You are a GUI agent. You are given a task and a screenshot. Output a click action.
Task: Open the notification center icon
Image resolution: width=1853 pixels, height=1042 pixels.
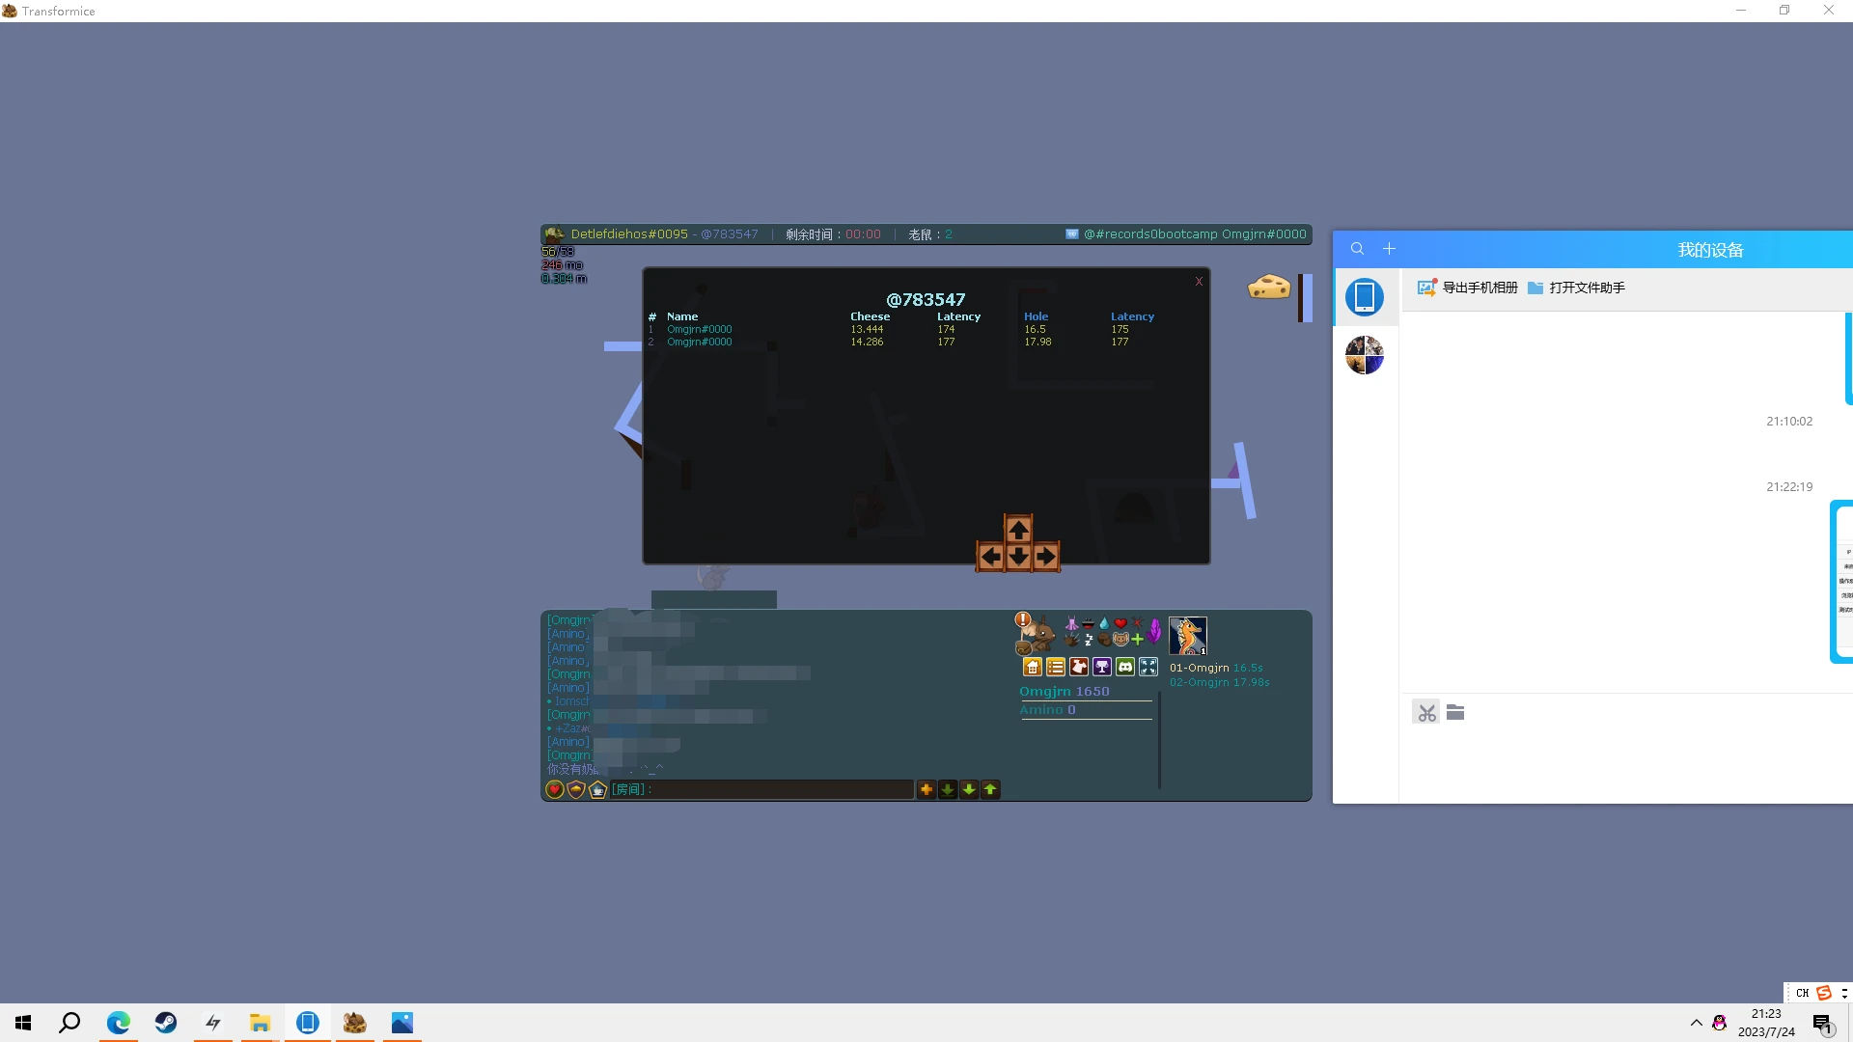tap(1822, 1024)
